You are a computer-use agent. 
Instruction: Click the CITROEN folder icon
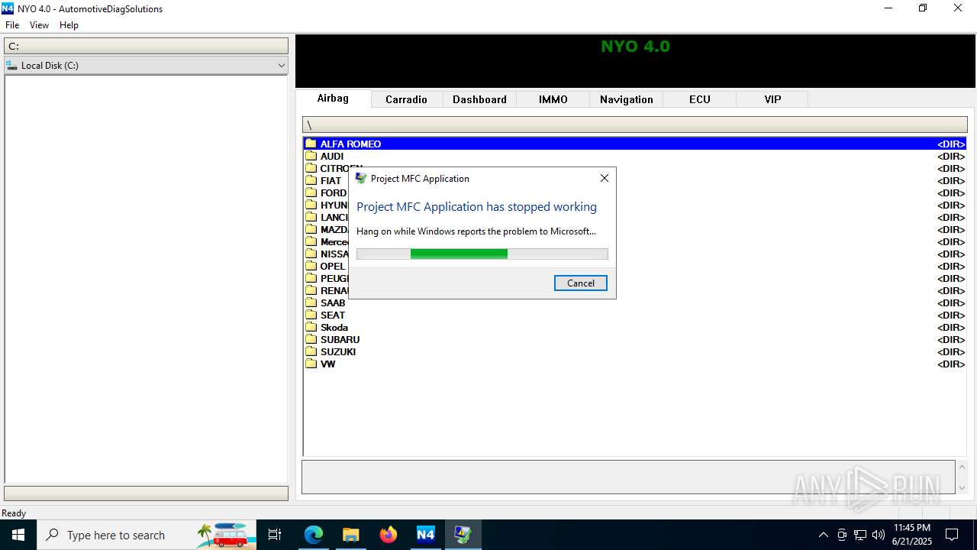[x=311, y=168]
